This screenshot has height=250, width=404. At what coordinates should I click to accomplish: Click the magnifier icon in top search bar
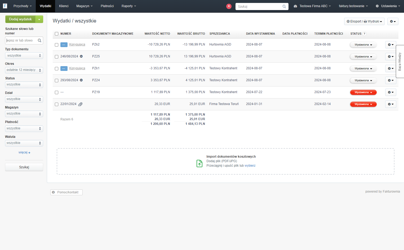[x=284, y=6]
